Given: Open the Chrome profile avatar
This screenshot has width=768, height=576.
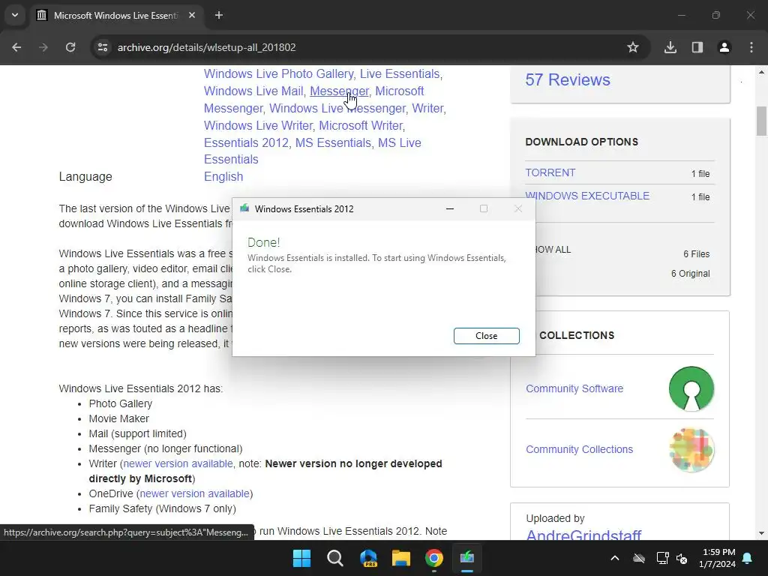Looking at the screenshot, I should (724, 47).
